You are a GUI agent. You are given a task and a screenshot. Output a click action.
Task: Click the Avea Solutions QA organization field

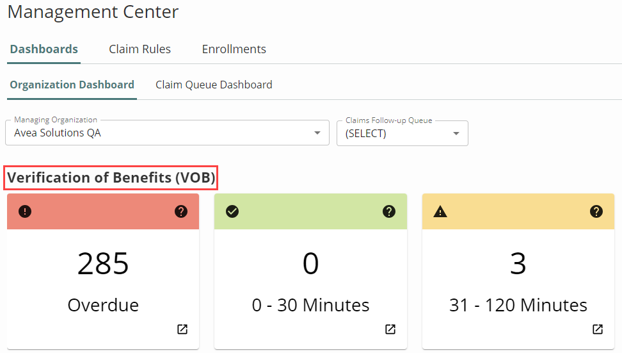click(x=160, y=133)
